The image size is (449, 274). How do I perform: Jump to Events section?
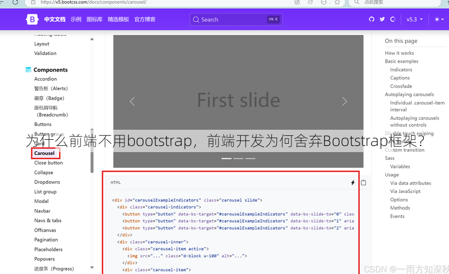point(397,216)
